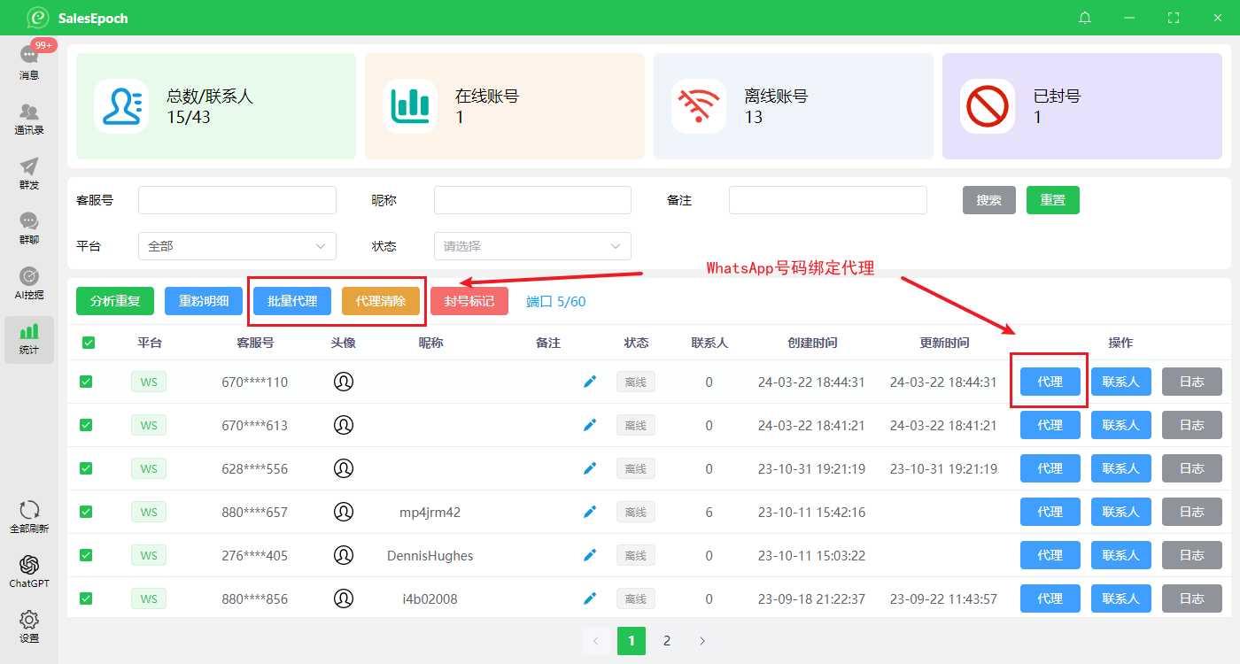Click the 全部刷新 refresh-all icon
Image resolution: width=1240 pixels, height=664 pixels.
[29, 510]
